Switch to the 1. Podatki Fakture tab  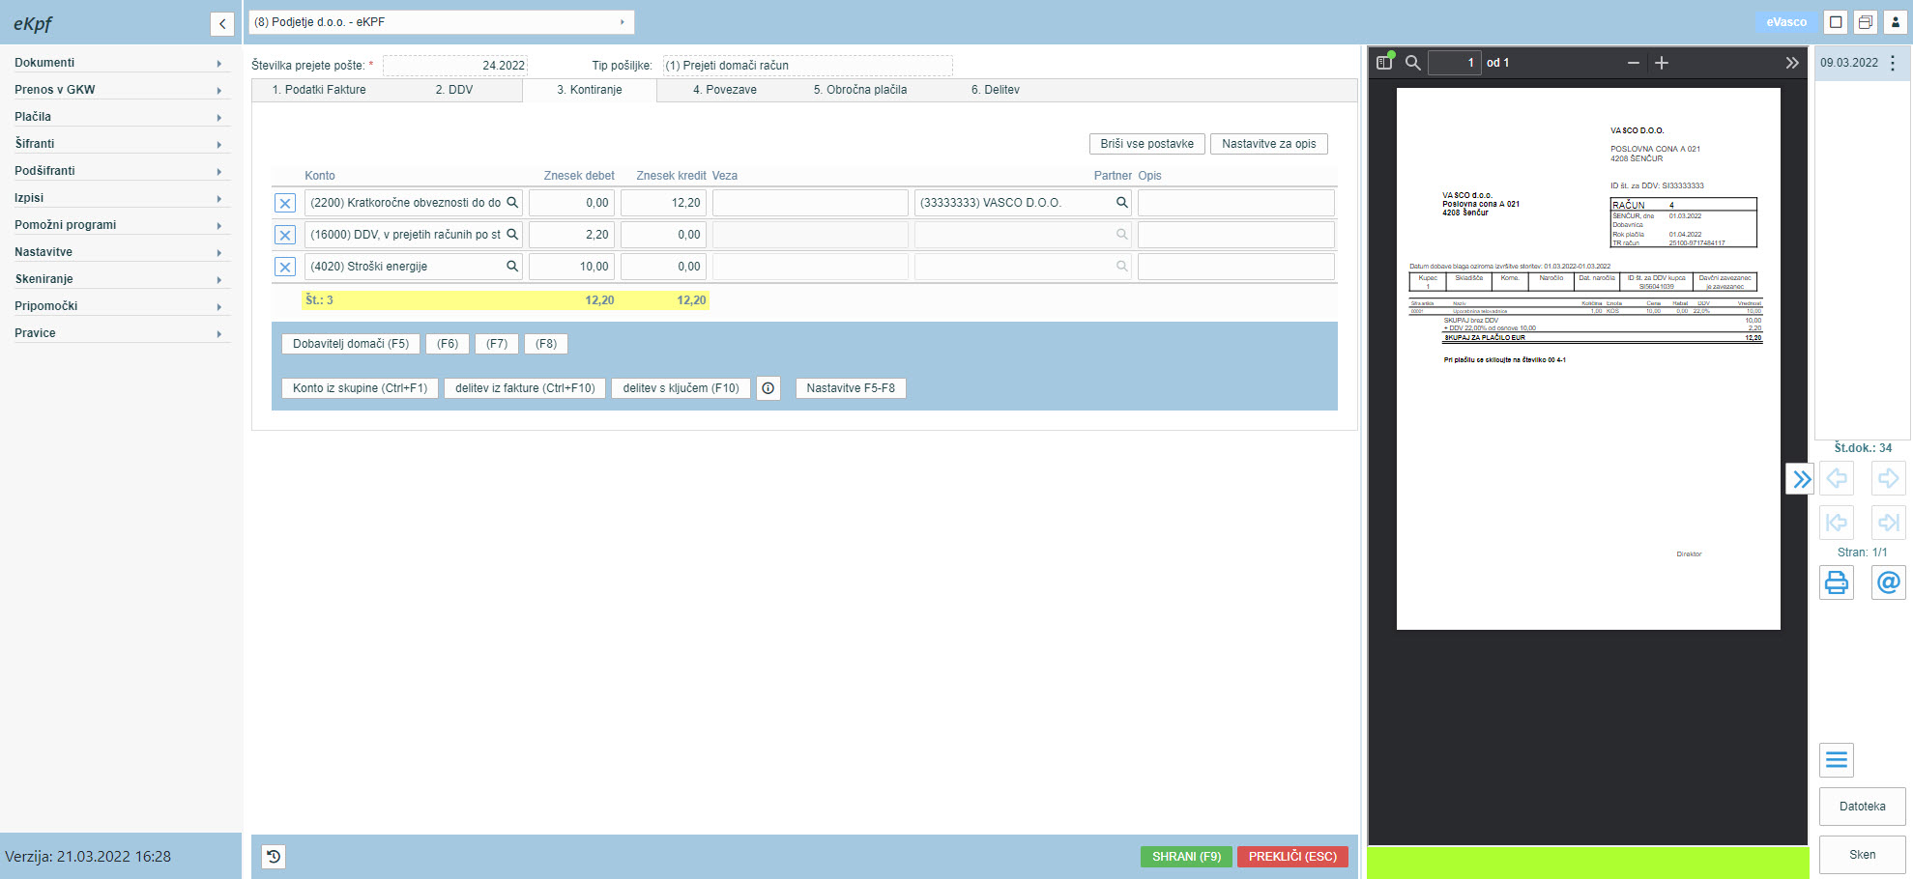pos(319,90)
